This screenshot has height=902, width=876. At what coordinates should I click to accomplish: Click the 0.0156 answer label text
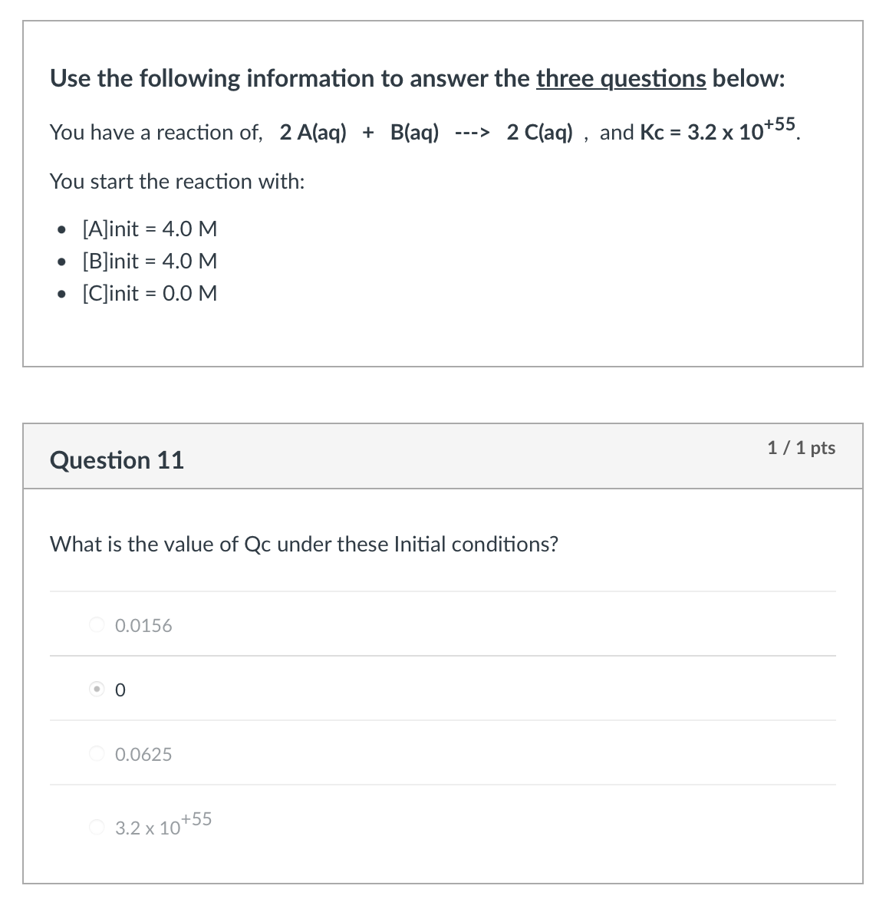click(x=143, y=625)
